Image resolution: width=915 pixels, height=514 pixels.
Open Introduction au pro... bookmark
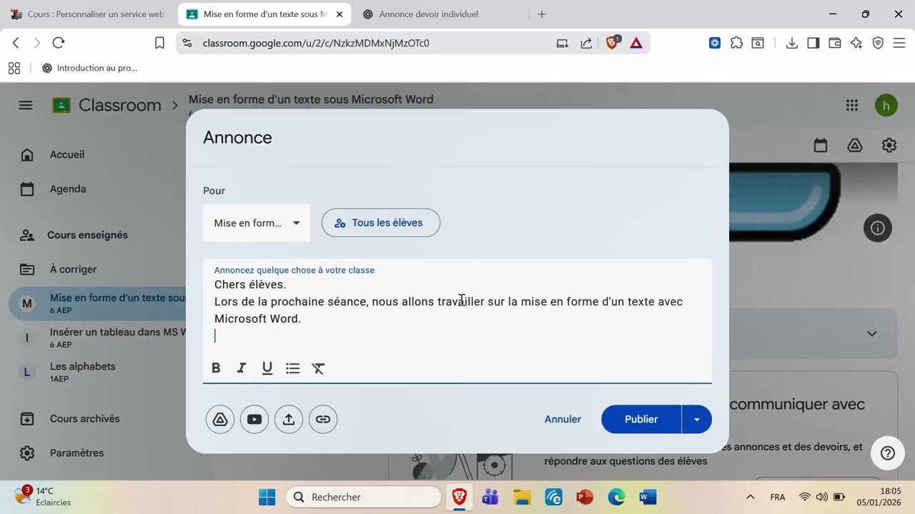[x=89, y=68]
